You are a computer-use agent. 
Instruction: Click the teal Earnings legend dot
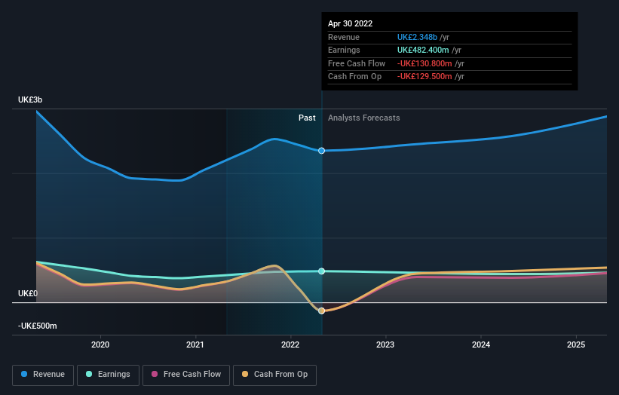pos(89,374)
